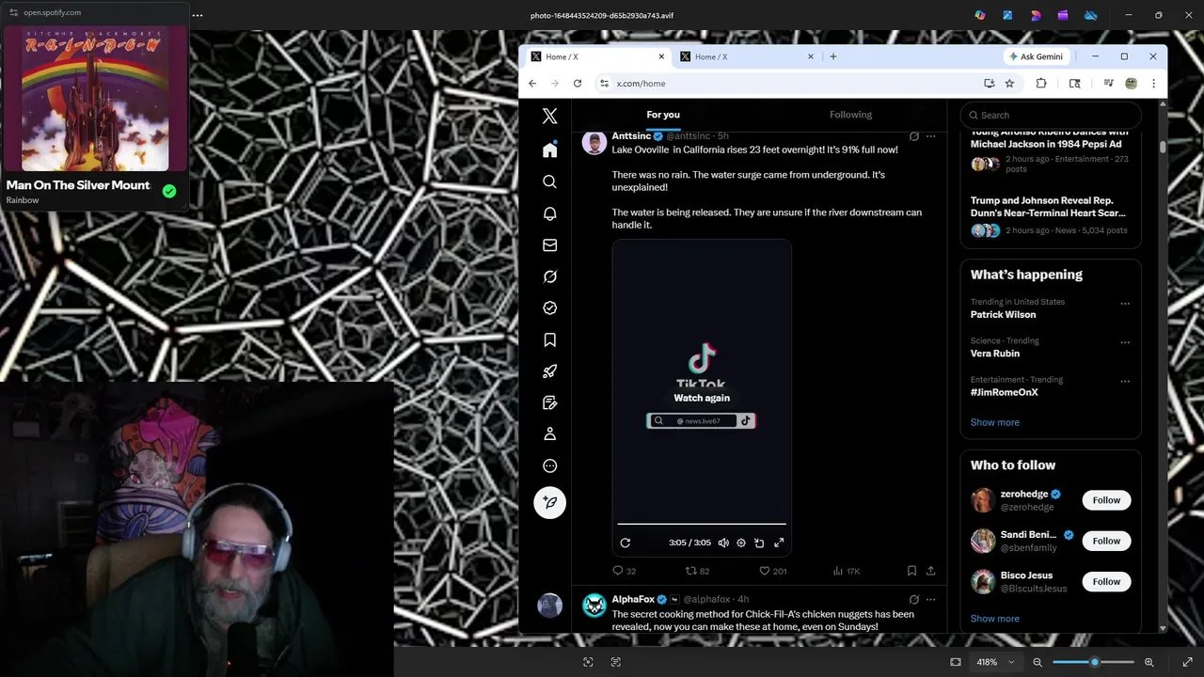Open Premium rocket icon in sidebar
1204x677 pixels.
(x=550, y=371)
